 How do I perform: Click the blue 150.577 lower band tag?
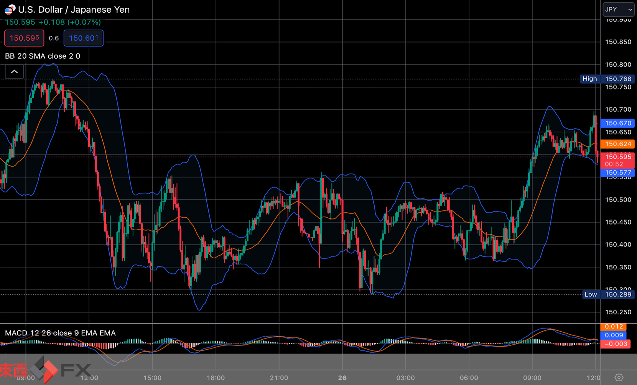pyautogui.click(x=617, y=173)
